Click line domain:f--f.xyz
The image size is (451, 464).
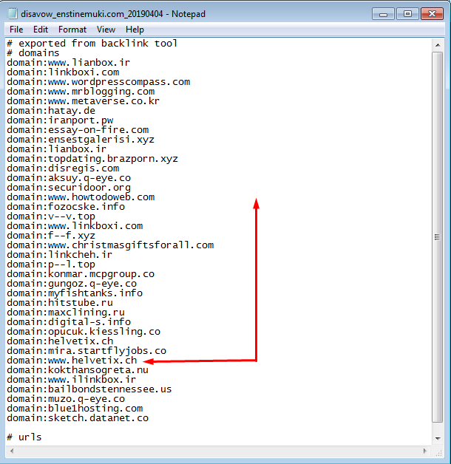click(51, 236)
